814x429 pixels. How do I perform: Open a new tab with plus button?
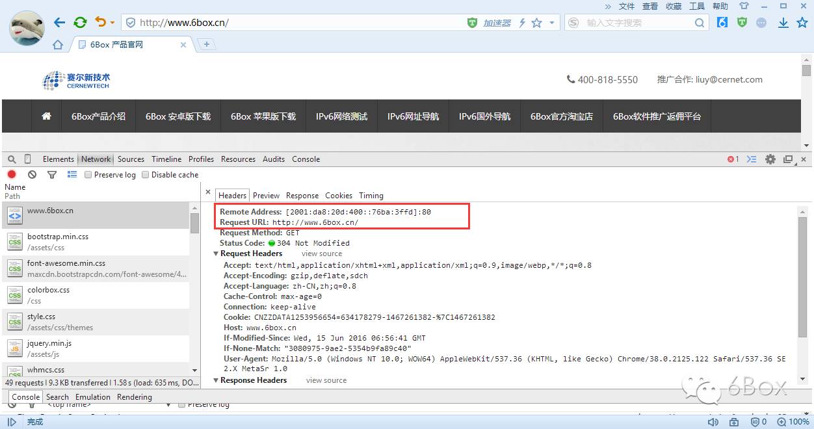pos(207,44)
